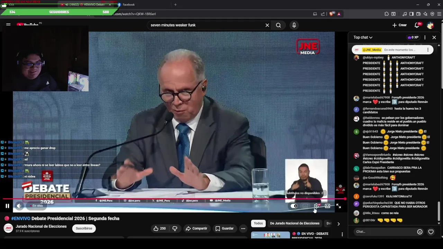Viewport: 443px width, 249px height.
Task: Toggle browser sidebar panel
Action: pyautogui.click(x=412, y=14)
